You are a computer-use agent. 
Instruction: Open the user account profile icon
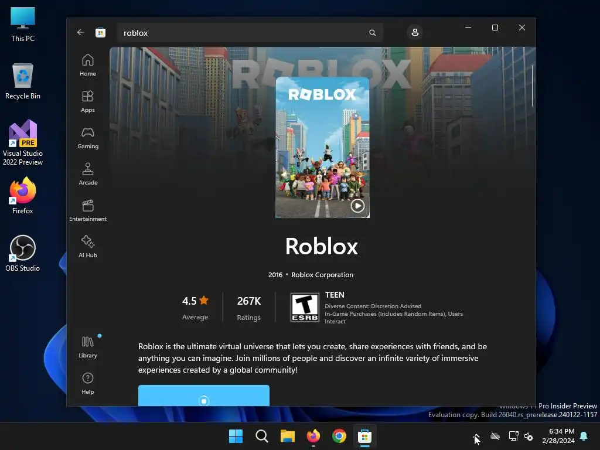coord(415,33)
